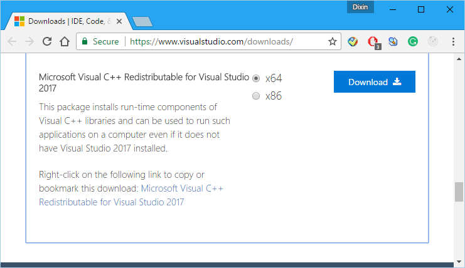This screenshot has width=465, height=268.
Task: Click the greyed-out circular extension icon
Action: tap(433, 42)
